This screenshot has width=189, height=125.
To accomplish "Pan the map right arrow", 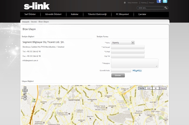I will click(26, 90).
